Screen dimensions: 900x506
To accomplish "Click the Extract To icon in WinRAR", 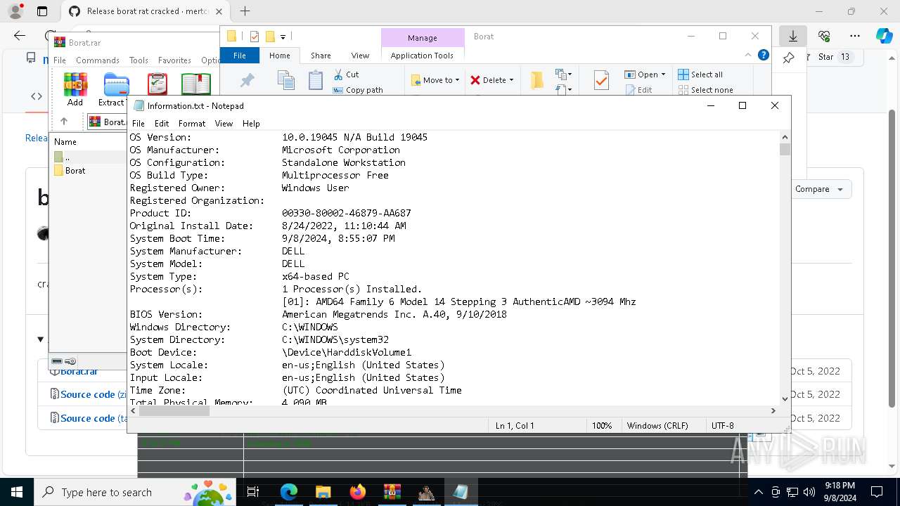I will (x=115, y=89).
